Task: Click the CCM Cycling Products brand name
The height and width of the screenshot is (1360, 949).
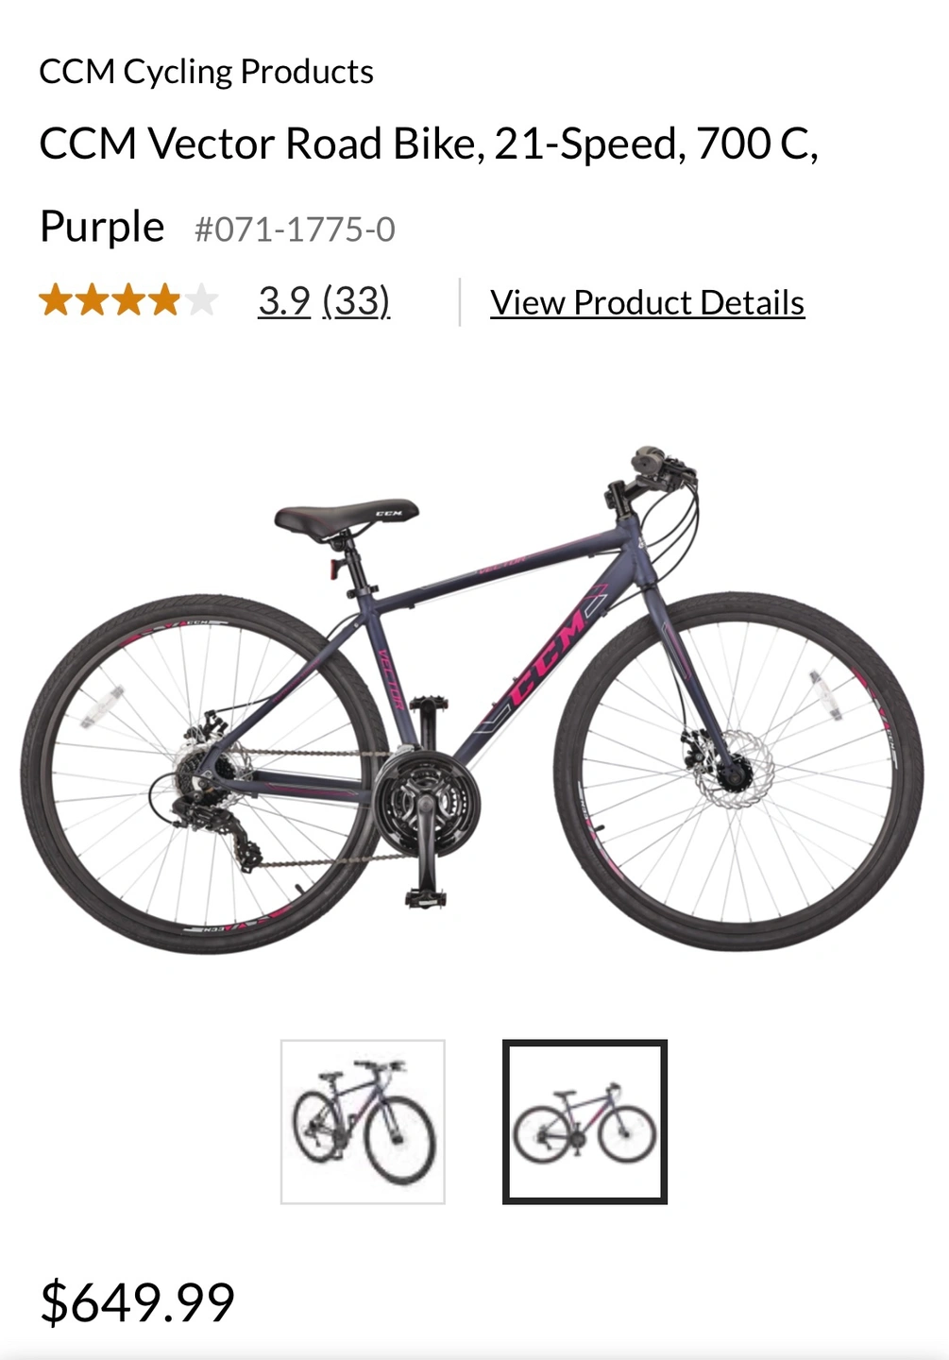Action: [206, 72]
